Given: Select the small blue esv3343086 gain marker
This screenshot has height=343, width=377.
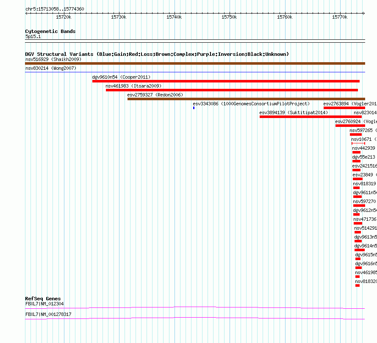Looking at the screenshot, I should [194, 108].
